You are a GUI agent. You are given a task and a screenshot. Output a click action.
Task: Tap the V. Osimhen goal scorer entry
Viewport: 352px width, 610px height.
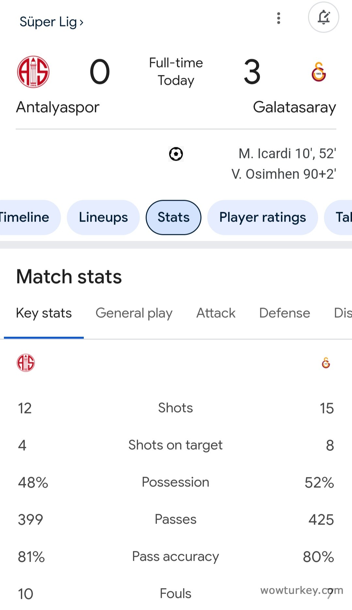(284, 174)
